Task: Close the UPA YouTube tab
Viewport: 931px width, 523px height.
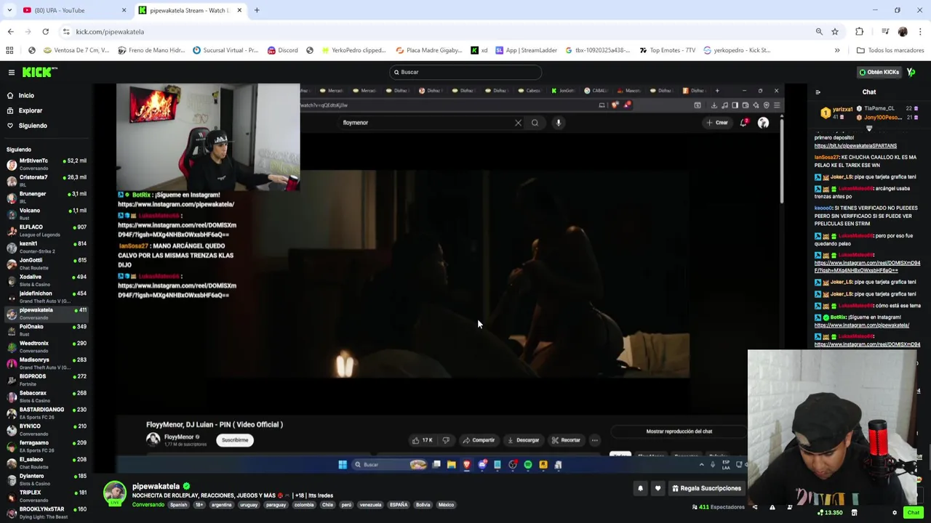Action: click(x=124, y=10)
